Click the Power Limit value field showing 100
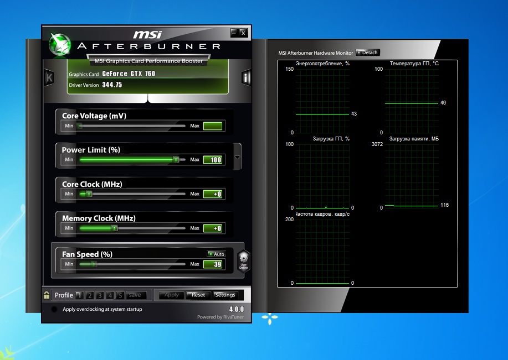The image size is (508, 360). (x=213, y=159)
